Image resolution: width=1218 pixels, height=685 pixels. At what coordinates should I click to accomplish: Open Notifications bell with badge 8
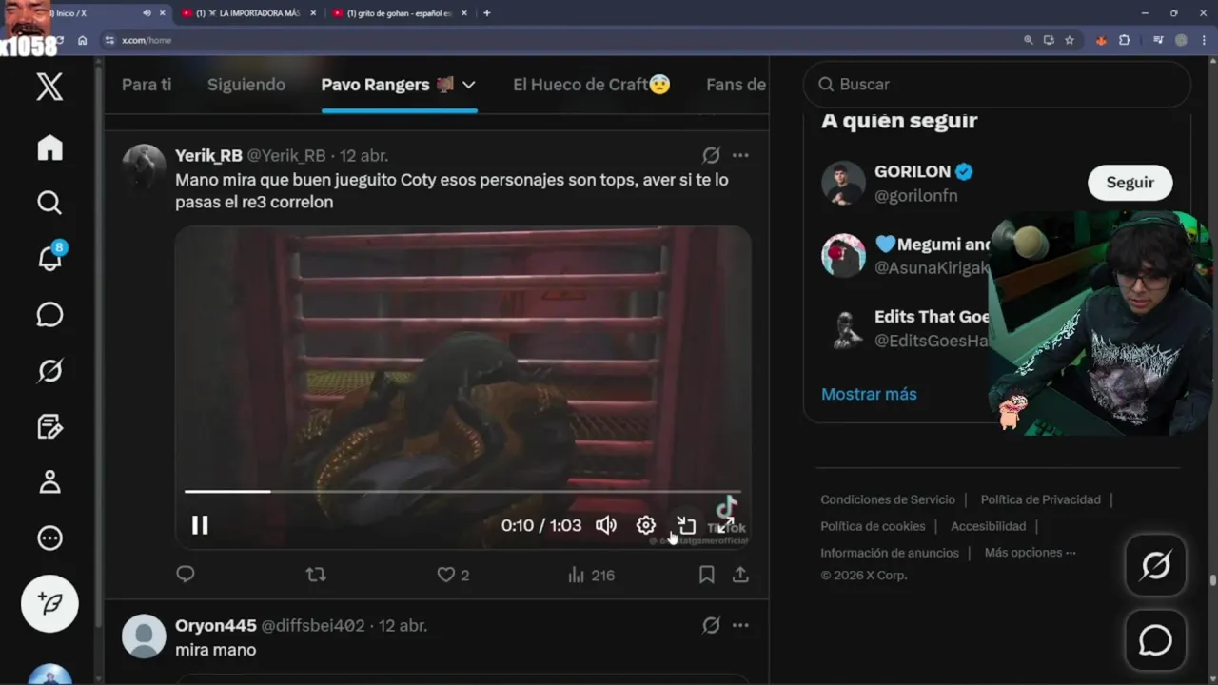tap(49, 257)
